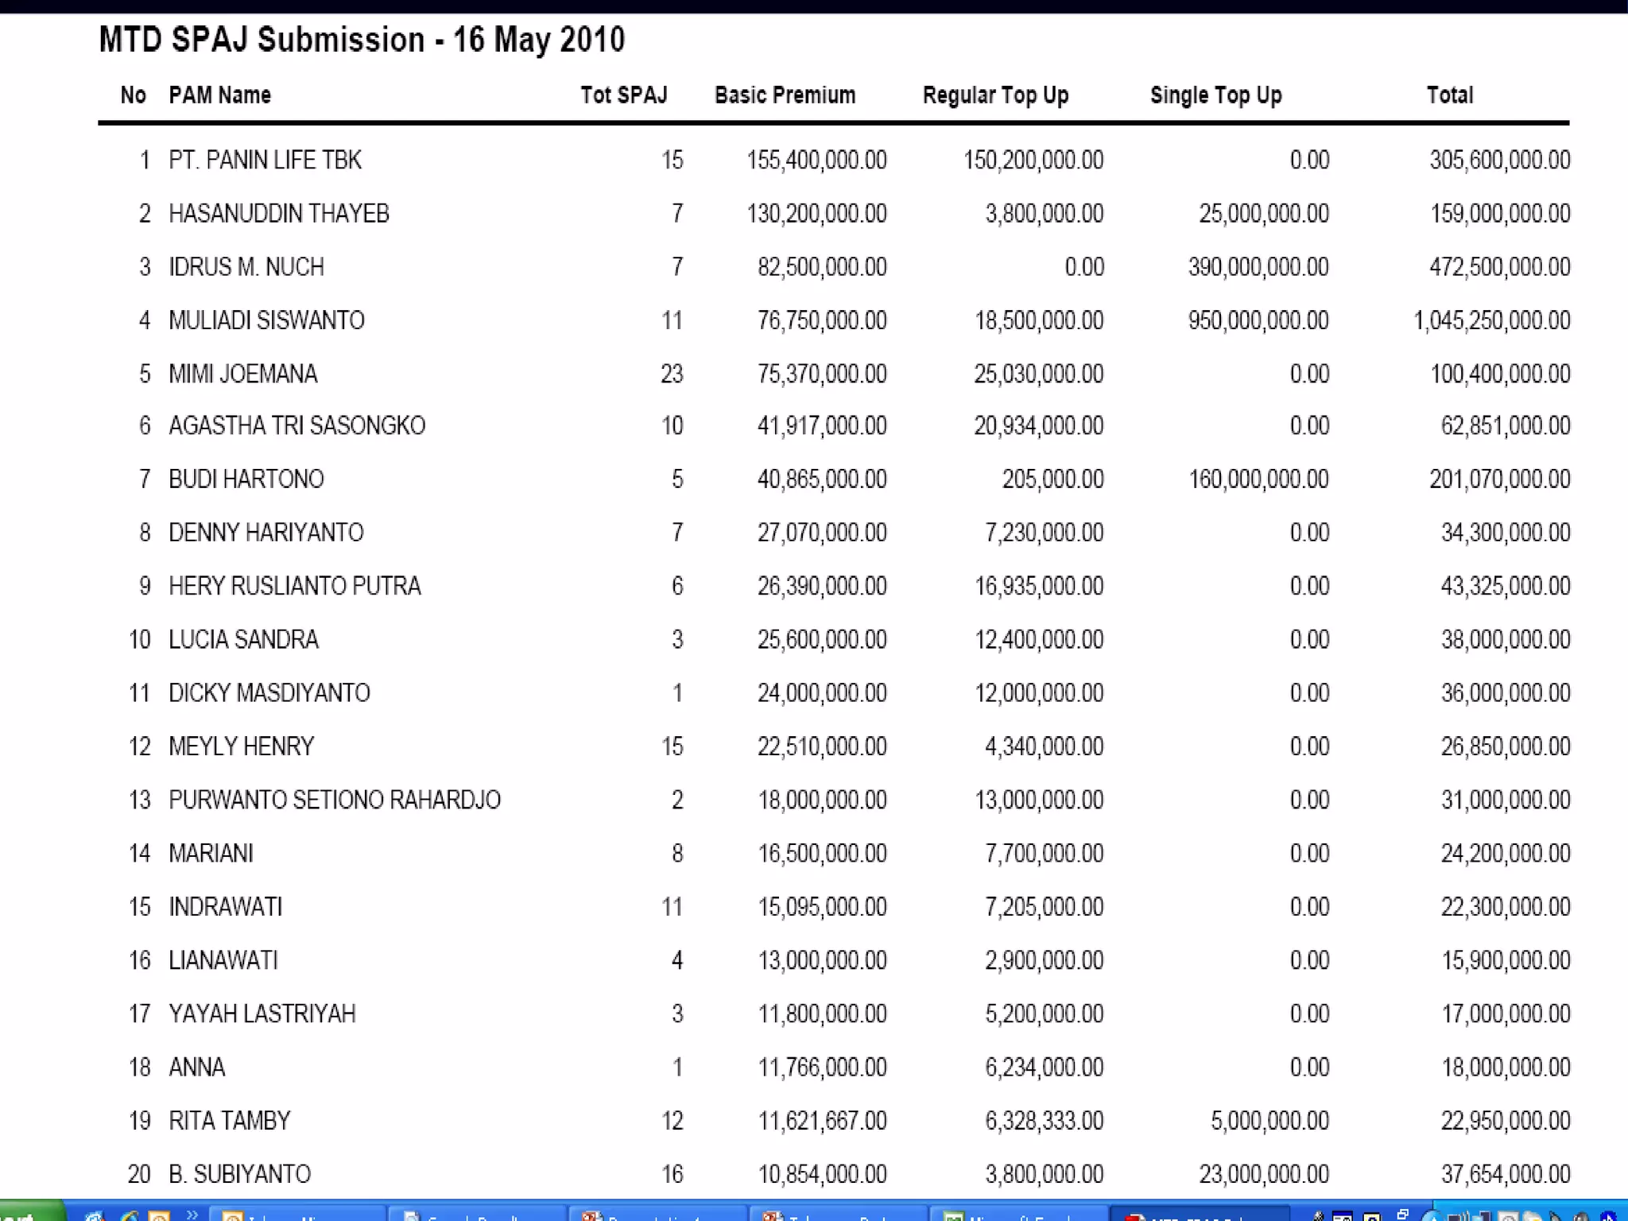Click the Tot SPAJ column header
The image size is (1628, 1221).
coord(623,95)
